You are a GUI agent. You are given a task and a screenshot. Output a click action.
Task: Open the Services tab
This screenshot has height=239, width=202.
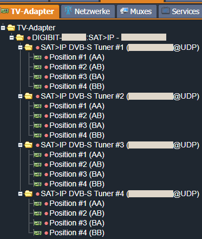(180, 11)
